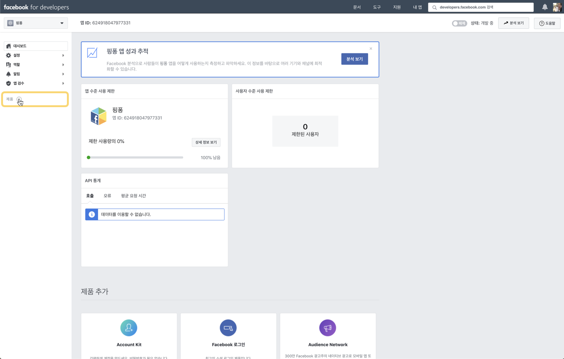Click the roles icon in the sidebar
This screenshot has height=359, width=564.
coord(8,65)
